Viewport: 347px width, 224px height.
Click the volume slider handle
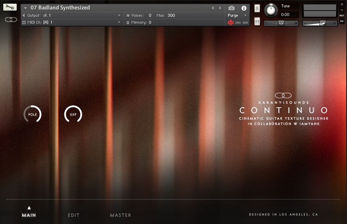click(x=323, y=23)
